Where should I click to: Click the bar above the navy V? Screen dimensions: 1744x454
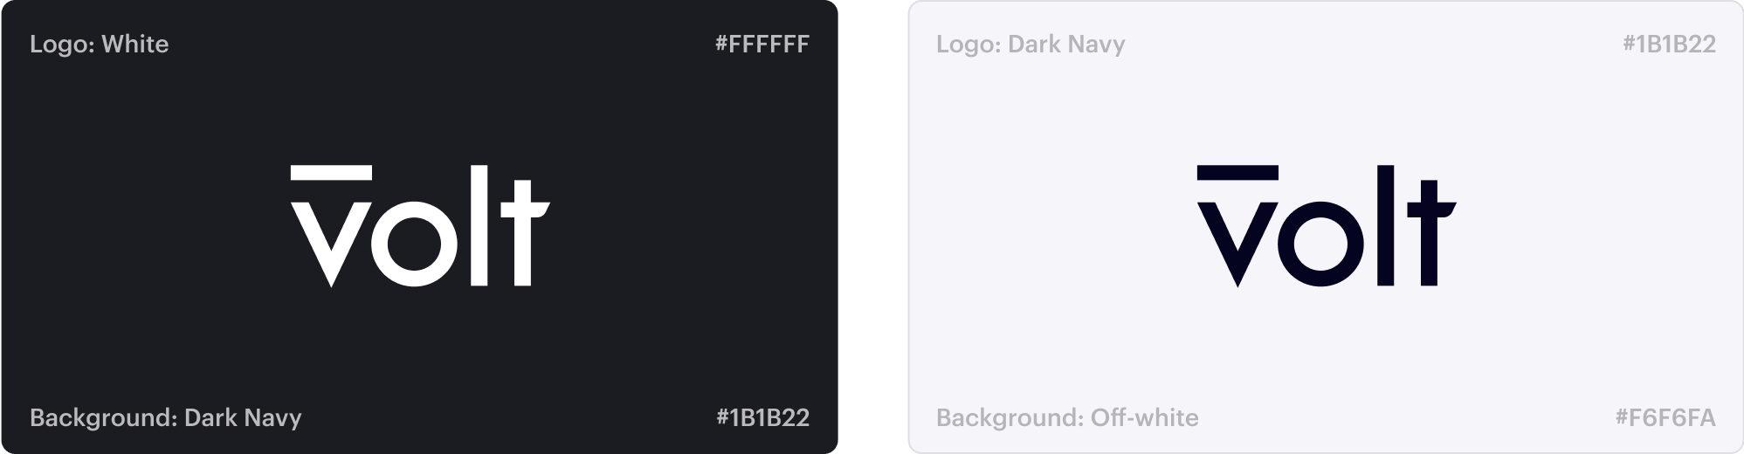pyautogui.click(x=1237, y=172)
